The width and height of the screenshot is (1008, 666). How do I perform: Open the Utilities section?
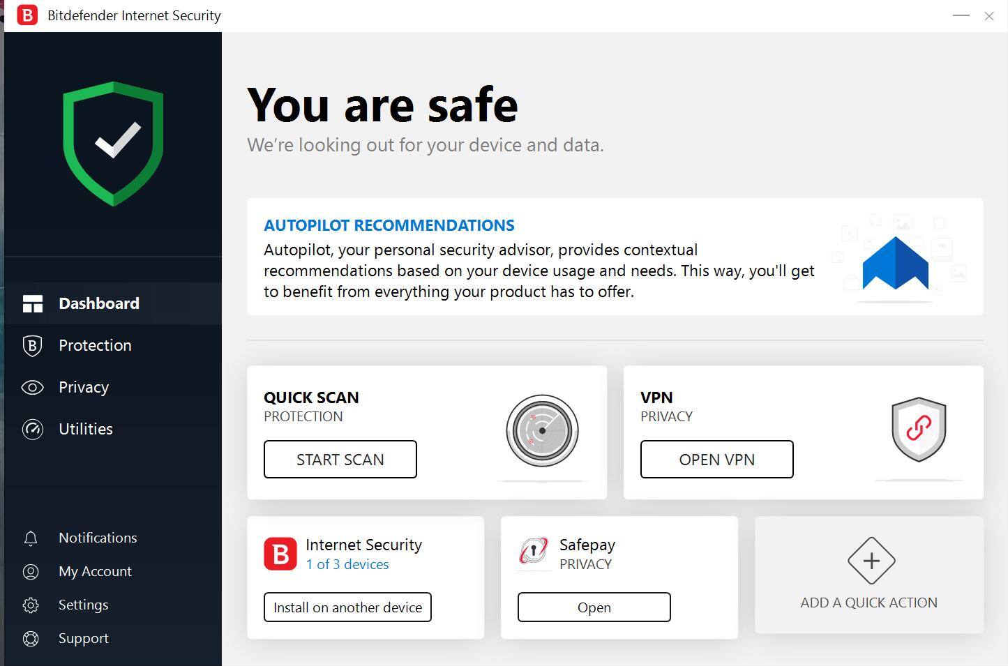click(86, 429)
